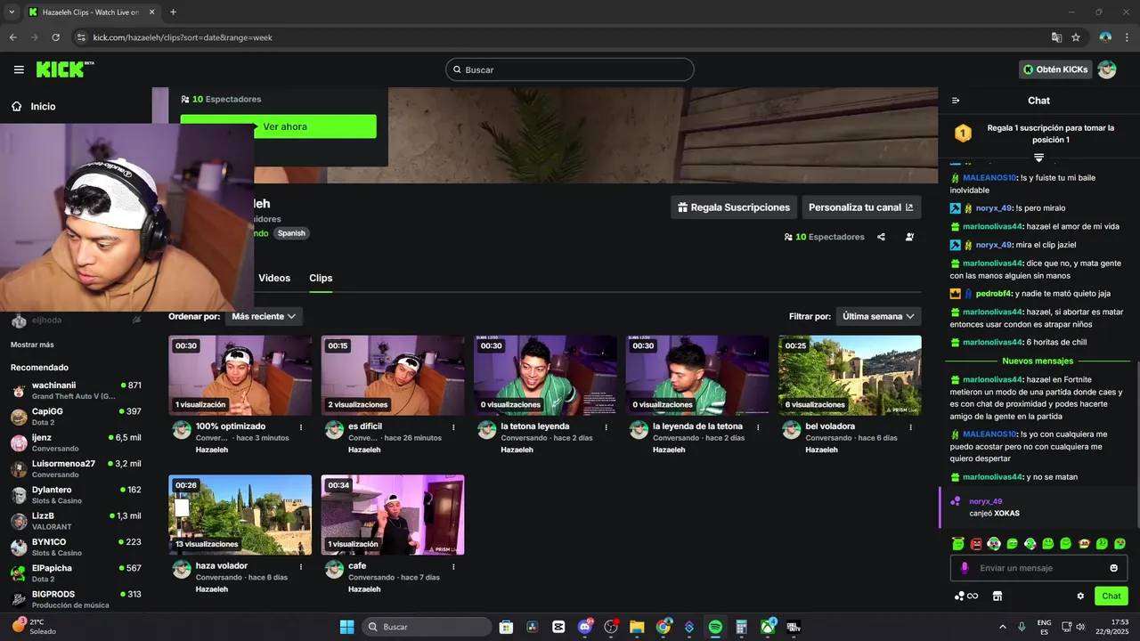Open Discord from the taskbar
The image size is (1140, 641).
(x=585, y=627)
